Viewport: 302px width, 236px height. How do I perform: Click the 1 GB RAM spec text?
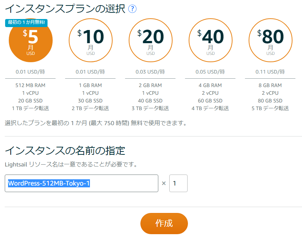pos(90,85)
